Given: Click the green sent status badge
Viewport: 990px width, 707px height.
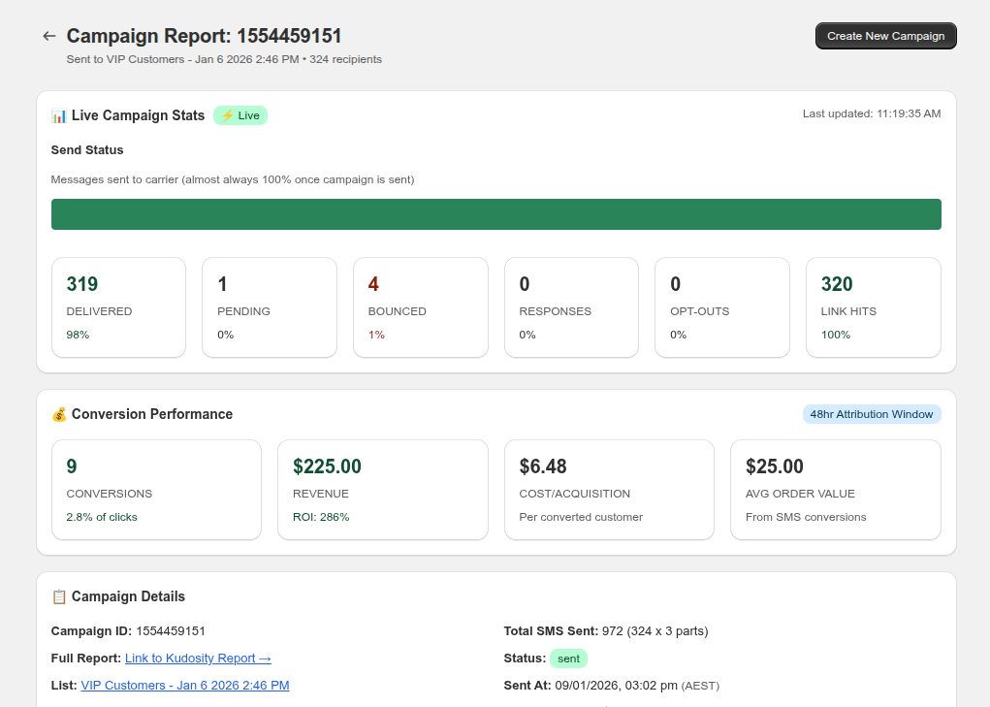Looking at the screenshot, I should tap(568, 659).
